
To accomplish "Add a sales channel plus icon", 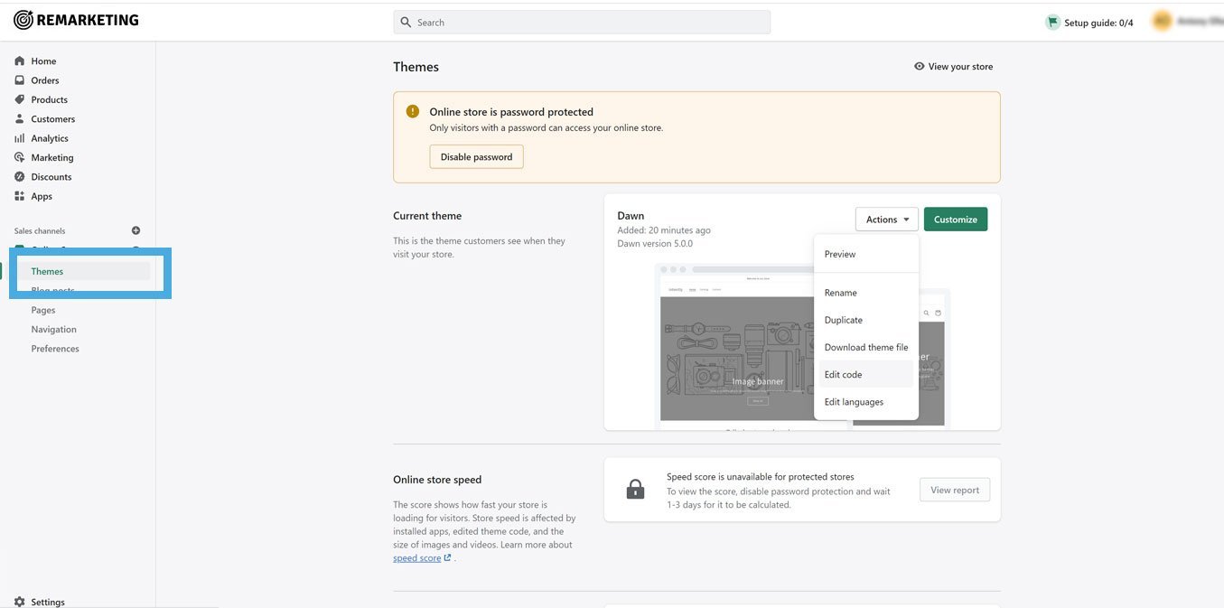I will tap(136, 230).
